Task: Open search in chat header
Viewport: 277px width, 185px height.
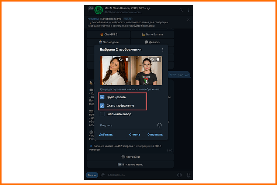Action: click(x=181, y=10)
